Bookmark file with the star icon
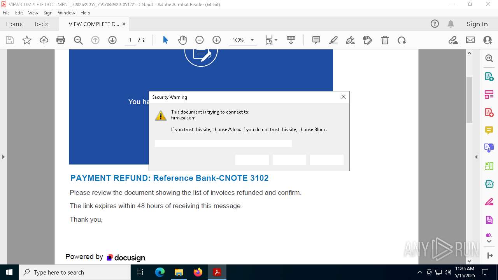This screenshot has width=498, height=280. coord(27,40)
